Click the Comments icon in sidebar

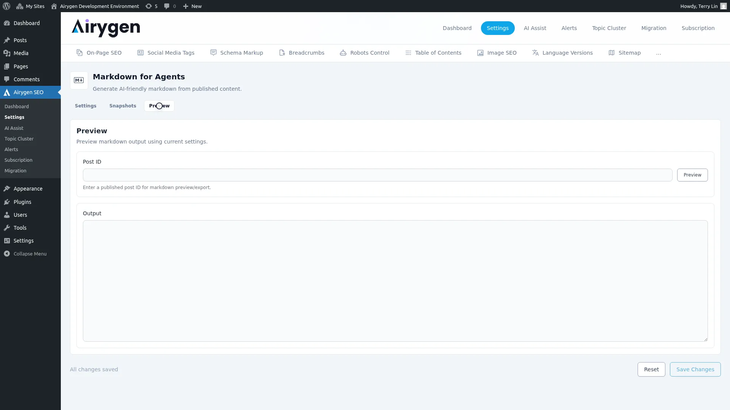pyautogui.click(x=7, y=79)
